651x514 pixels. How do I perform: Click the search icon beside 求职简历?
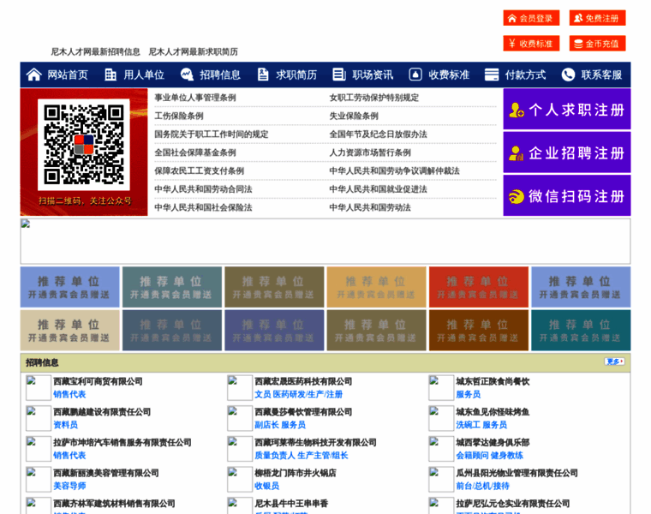263,75
